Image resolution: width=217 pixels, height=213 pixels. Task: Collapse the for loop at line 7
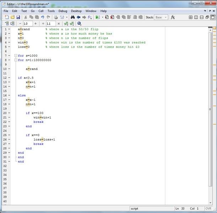pos(16,56)
